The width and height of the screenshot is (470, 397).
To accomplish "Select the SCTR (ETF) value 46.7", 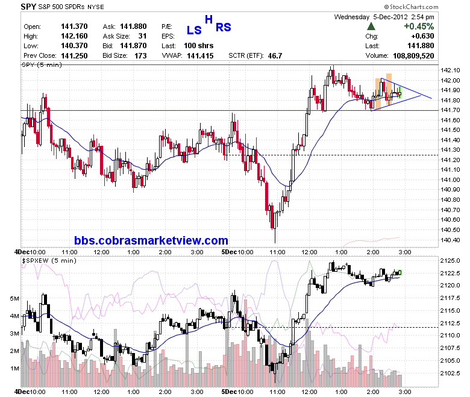I will 275,56.
